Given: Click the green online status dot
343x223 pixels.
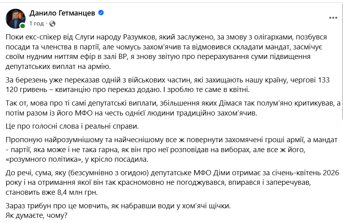Looking at the screenshot, I should click(x=23, y=26).
